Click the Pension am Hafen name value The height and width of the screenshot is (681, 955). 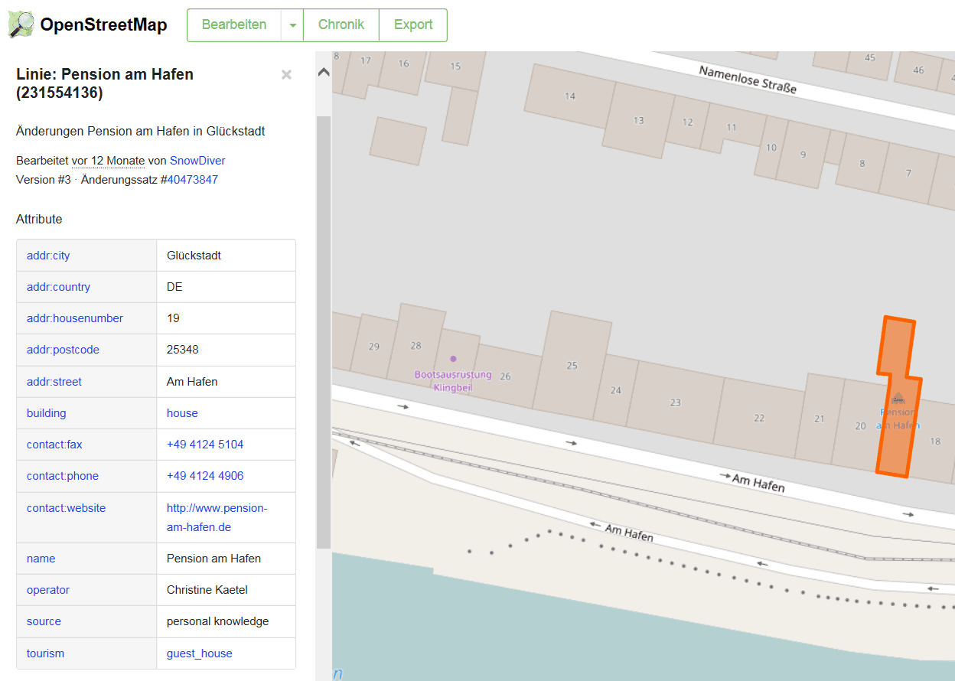pyautogui.click(x=213, y=559)
